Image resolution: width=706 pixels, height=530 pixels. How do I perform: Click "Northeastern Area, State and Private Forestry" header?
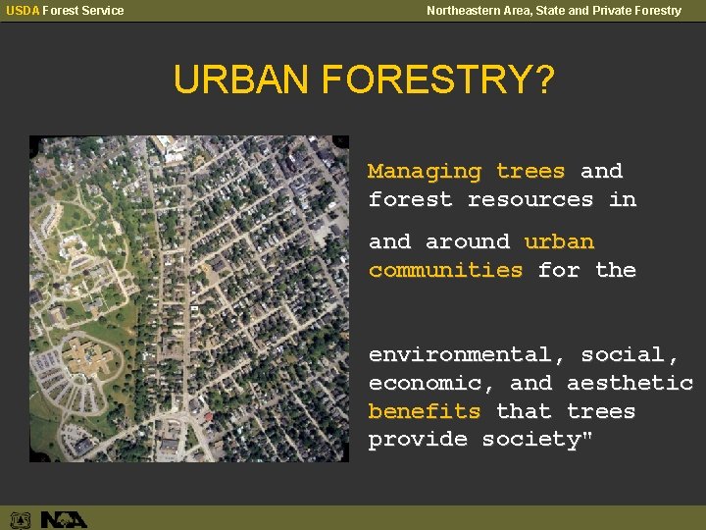click(554, 11)
